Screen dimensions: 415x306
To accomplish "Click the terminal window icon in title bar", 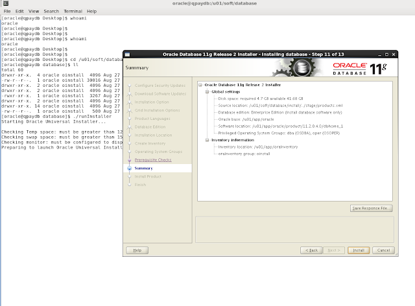I will tap(6, 3).
